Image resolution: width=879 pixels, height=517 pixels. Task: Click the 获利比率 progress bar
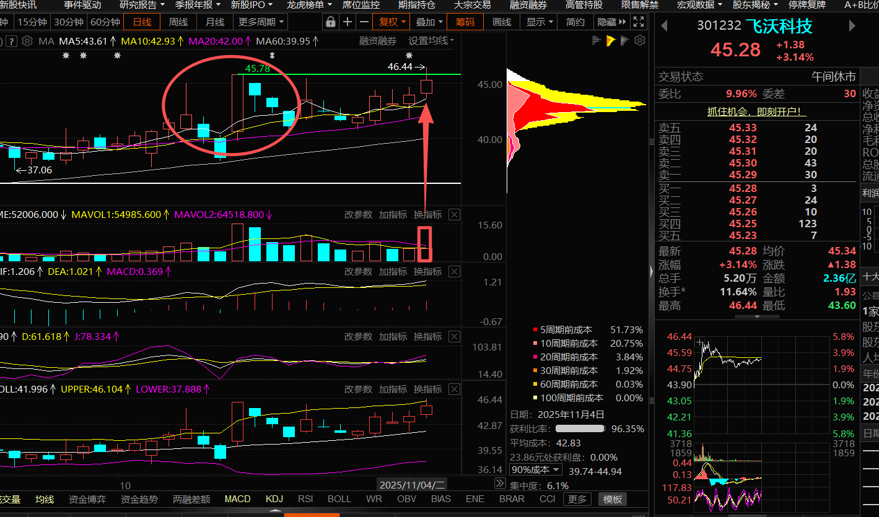580,428
